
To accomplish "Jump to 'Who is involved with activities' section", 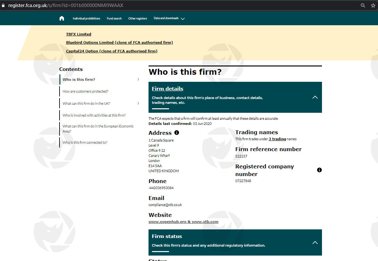I will (x=94, y=115).
